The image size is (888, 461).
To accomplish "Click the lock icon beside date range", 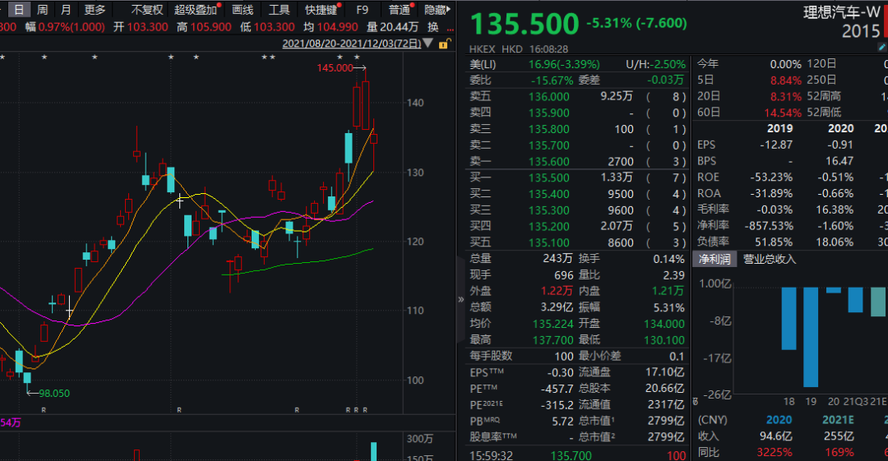I will 445,44.
